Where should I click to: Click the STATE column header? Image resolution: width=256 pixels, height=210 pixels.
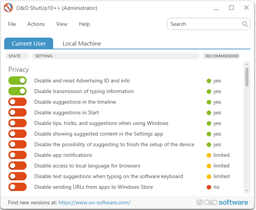click(x=17, y=56)
